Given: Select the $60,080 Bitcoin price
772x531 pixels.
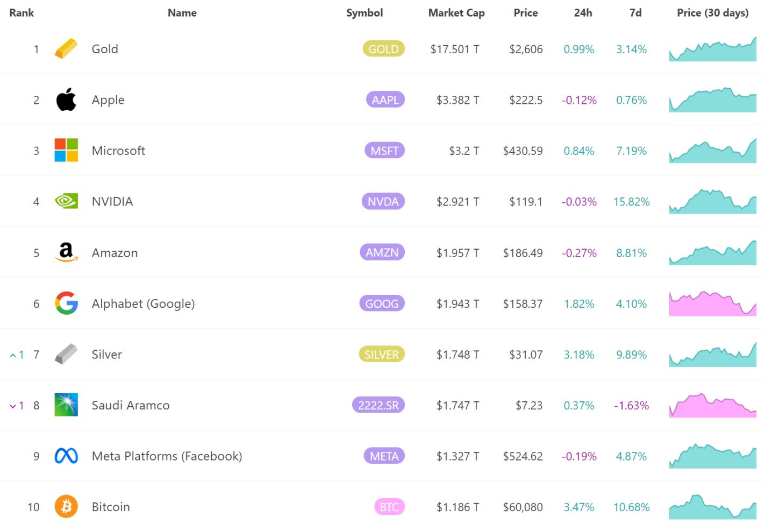Looking at the screenshot, I should click(523, 507).
